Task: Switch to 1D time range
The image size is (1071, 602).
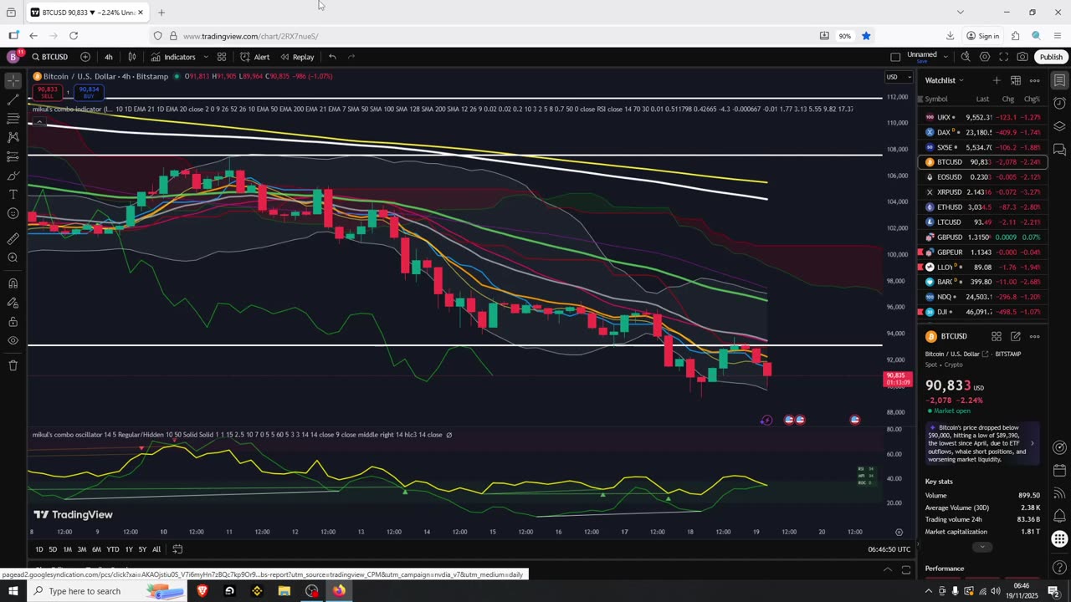Action: point(39,549)
